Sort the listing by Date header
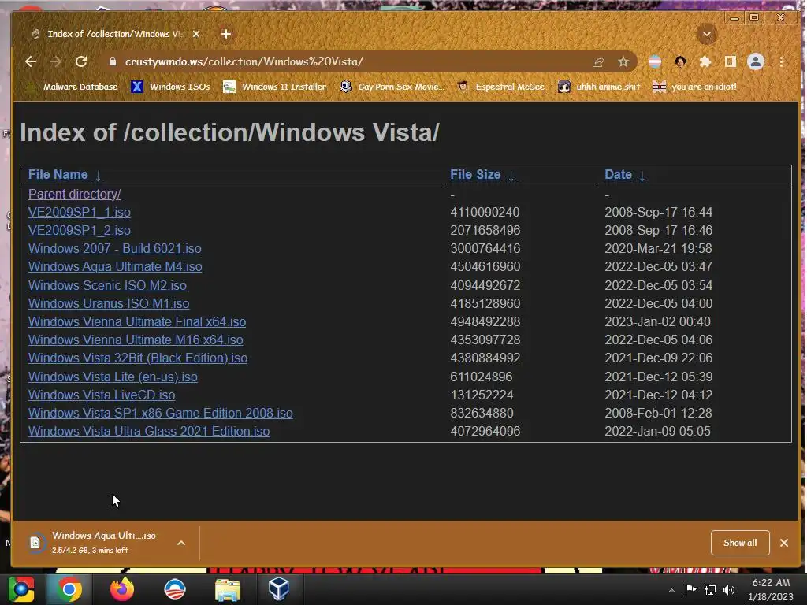807x605 pixels. (618, 175)
